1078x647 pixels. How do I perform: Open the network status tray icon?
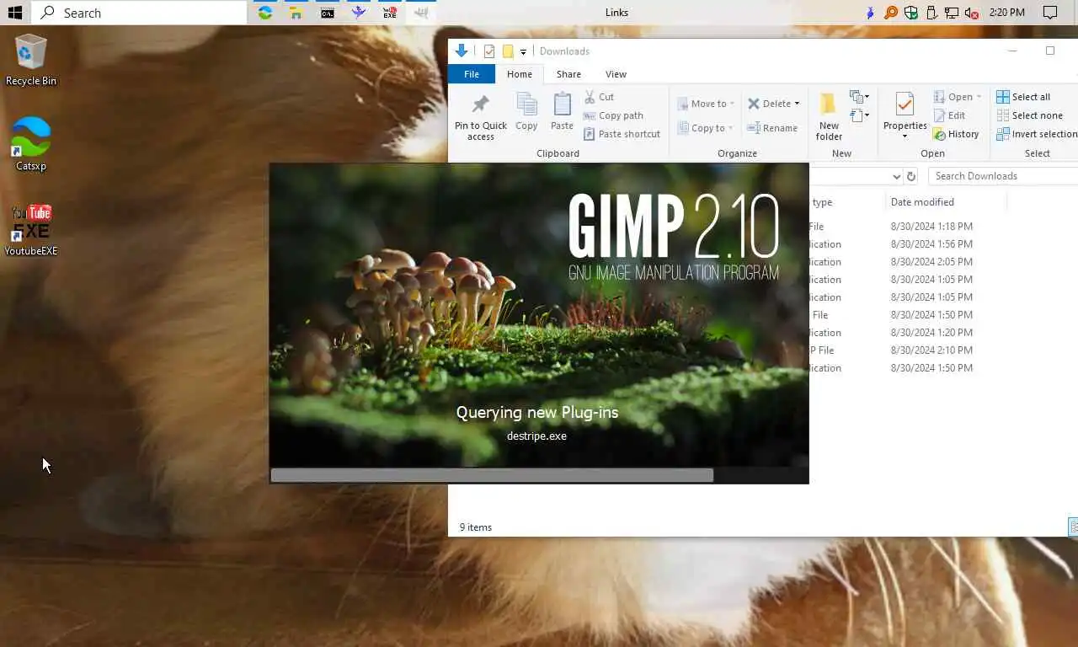coord(952,13)
